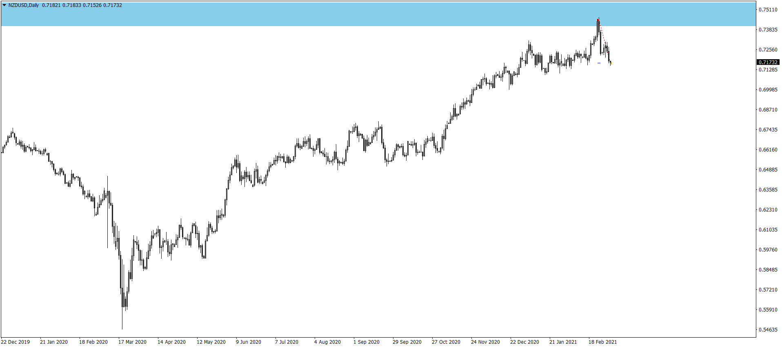Click price level 0.73835 on scale
Viewport: 782px width, 347px height.
pos(768,29)
